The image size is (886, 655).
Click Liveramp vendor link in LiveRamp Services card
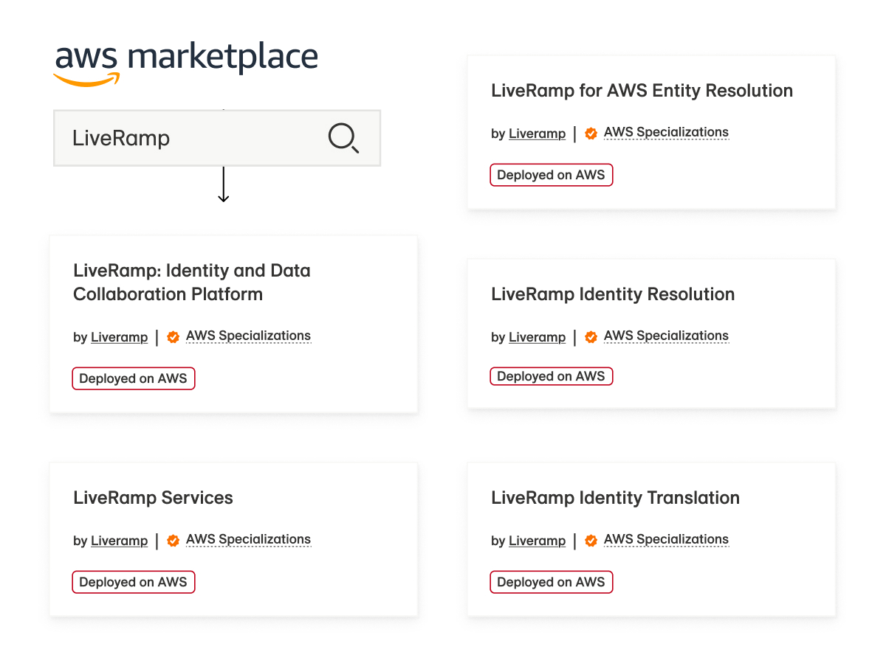tap(119, 541)
